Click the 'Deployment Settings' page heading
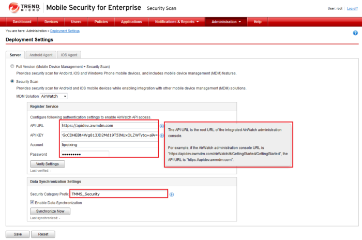362x240 pixels. coord(29,40)
